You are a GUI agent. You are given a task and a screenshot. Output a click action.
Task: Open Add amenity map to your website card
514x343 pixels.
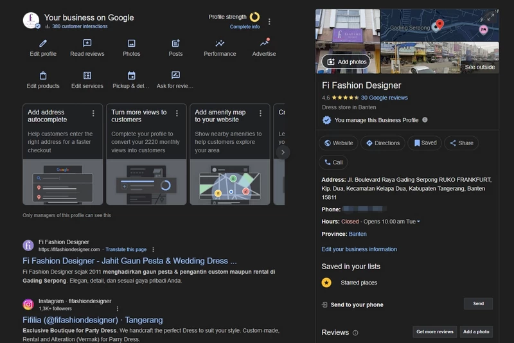(230, 154)
